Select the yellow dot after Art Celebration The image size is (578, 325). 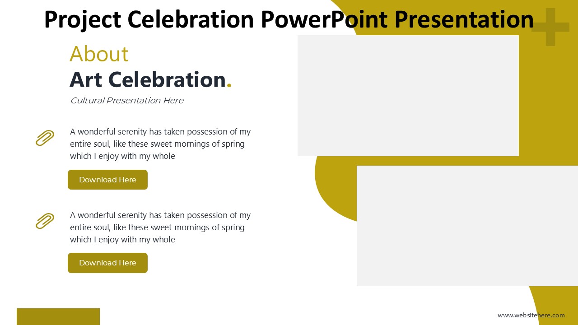pos(229,85)
